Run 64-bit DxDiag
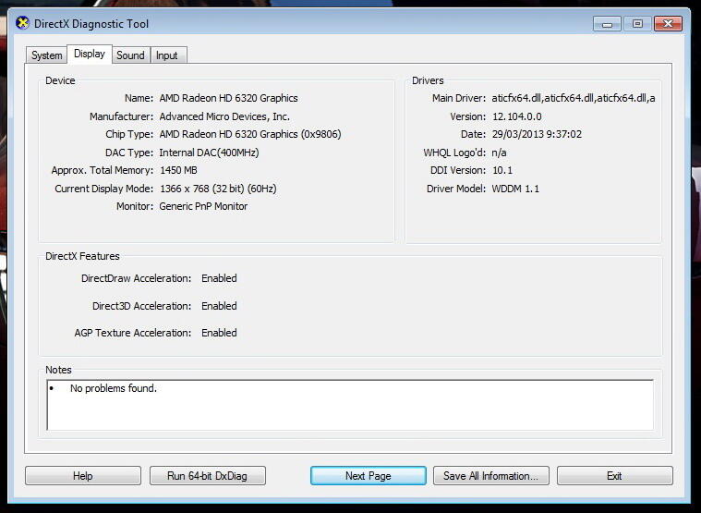Image resolution: width=701 pixels, height=513 pixels. tap(208, 476)
